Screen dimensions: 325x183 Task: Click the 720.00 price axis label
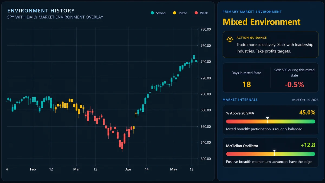coord(206,78)
